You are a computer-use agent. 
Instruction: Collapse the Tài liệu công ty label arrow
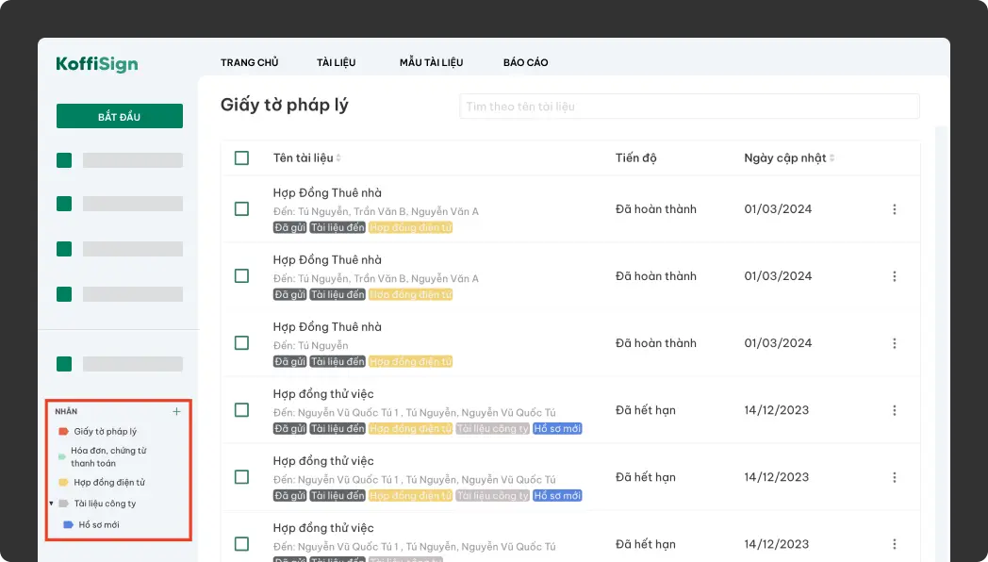coord(51,504)
